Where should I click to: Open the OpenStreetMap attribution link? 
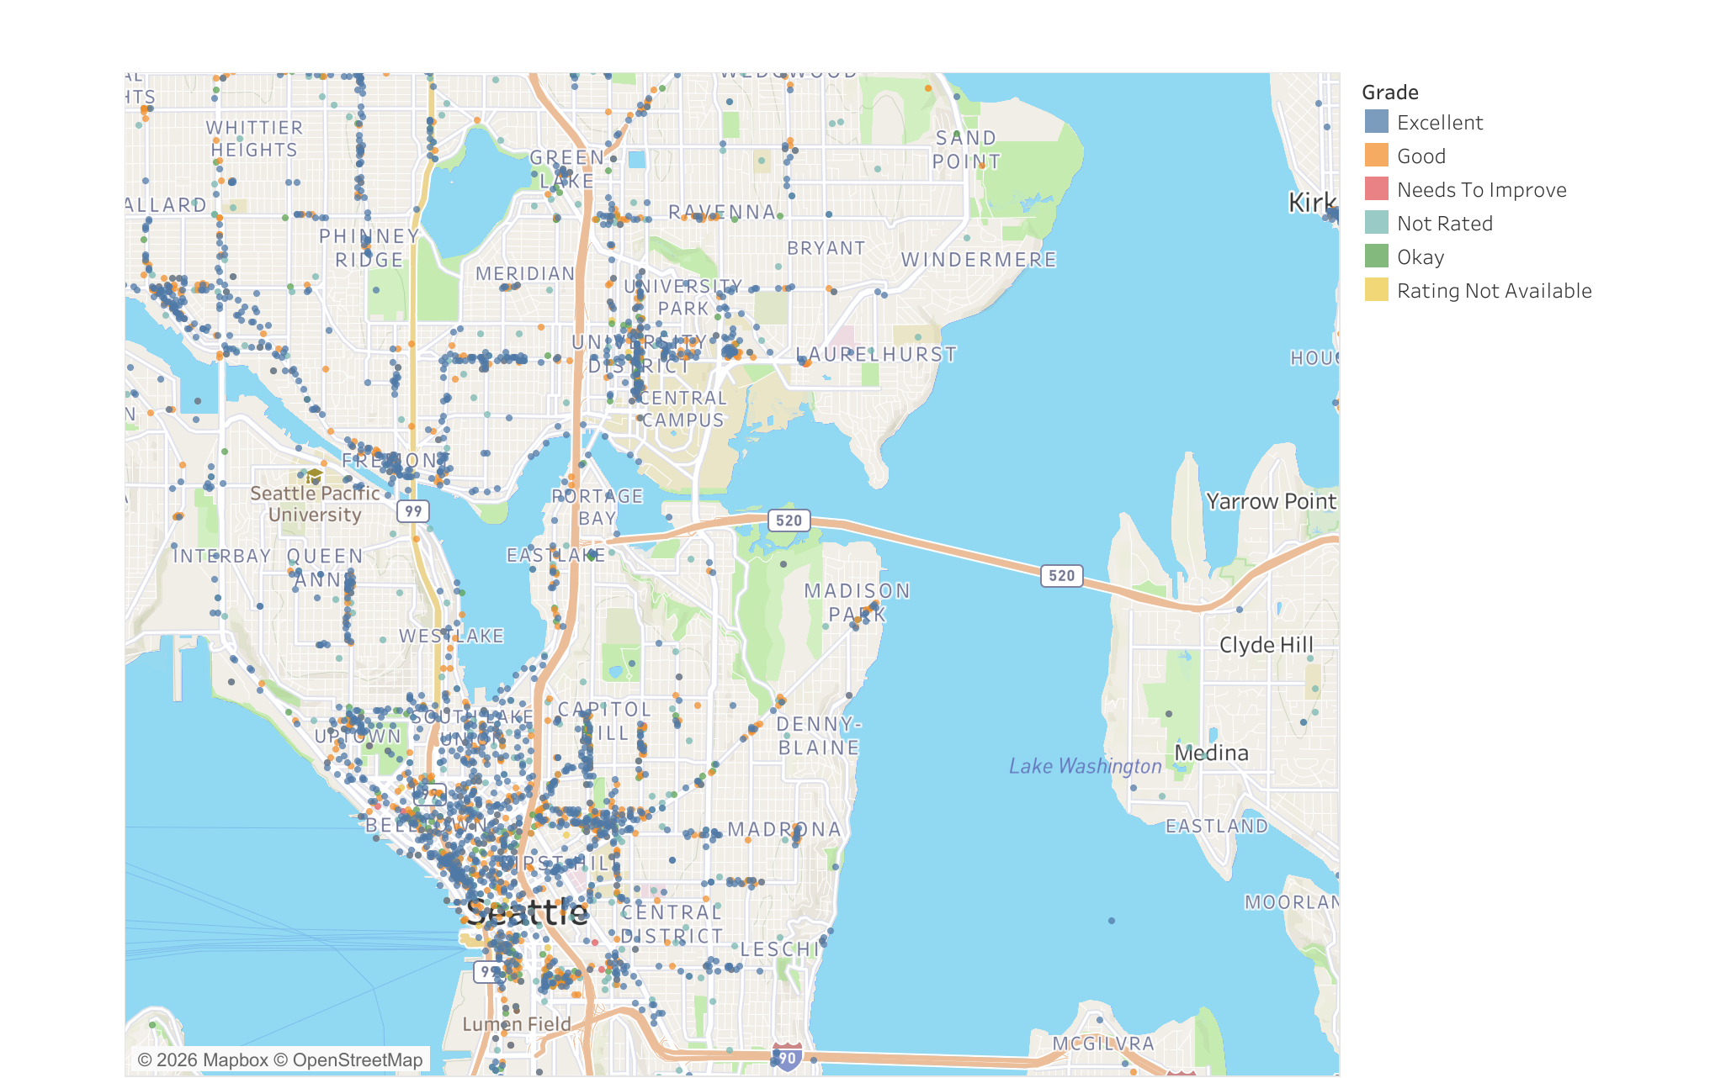tap(348, 1060)
